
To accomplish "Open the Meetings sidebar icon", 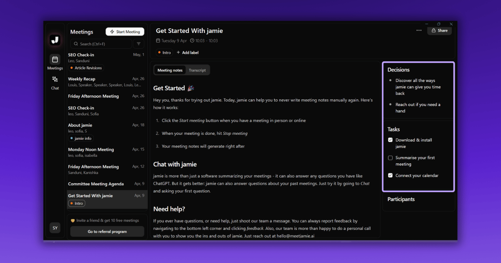I will tap(55, 59).
